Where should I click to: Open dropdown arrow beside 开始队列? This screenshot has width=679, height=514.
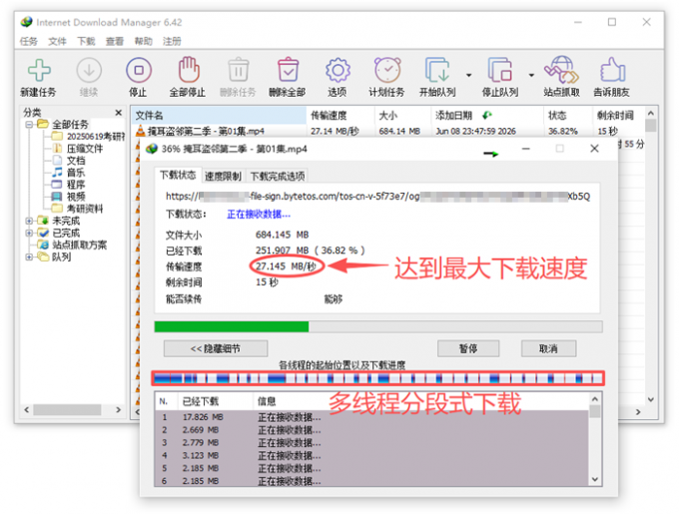[468, 75]
